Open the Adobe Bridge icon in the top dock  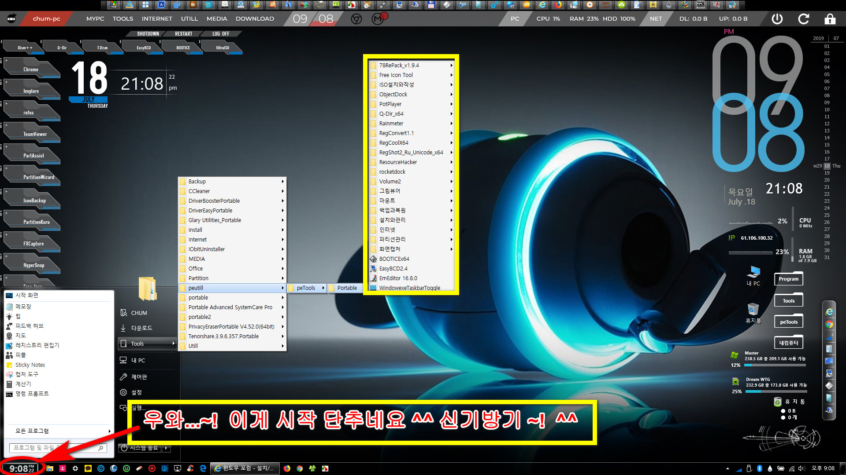point(193,5)
